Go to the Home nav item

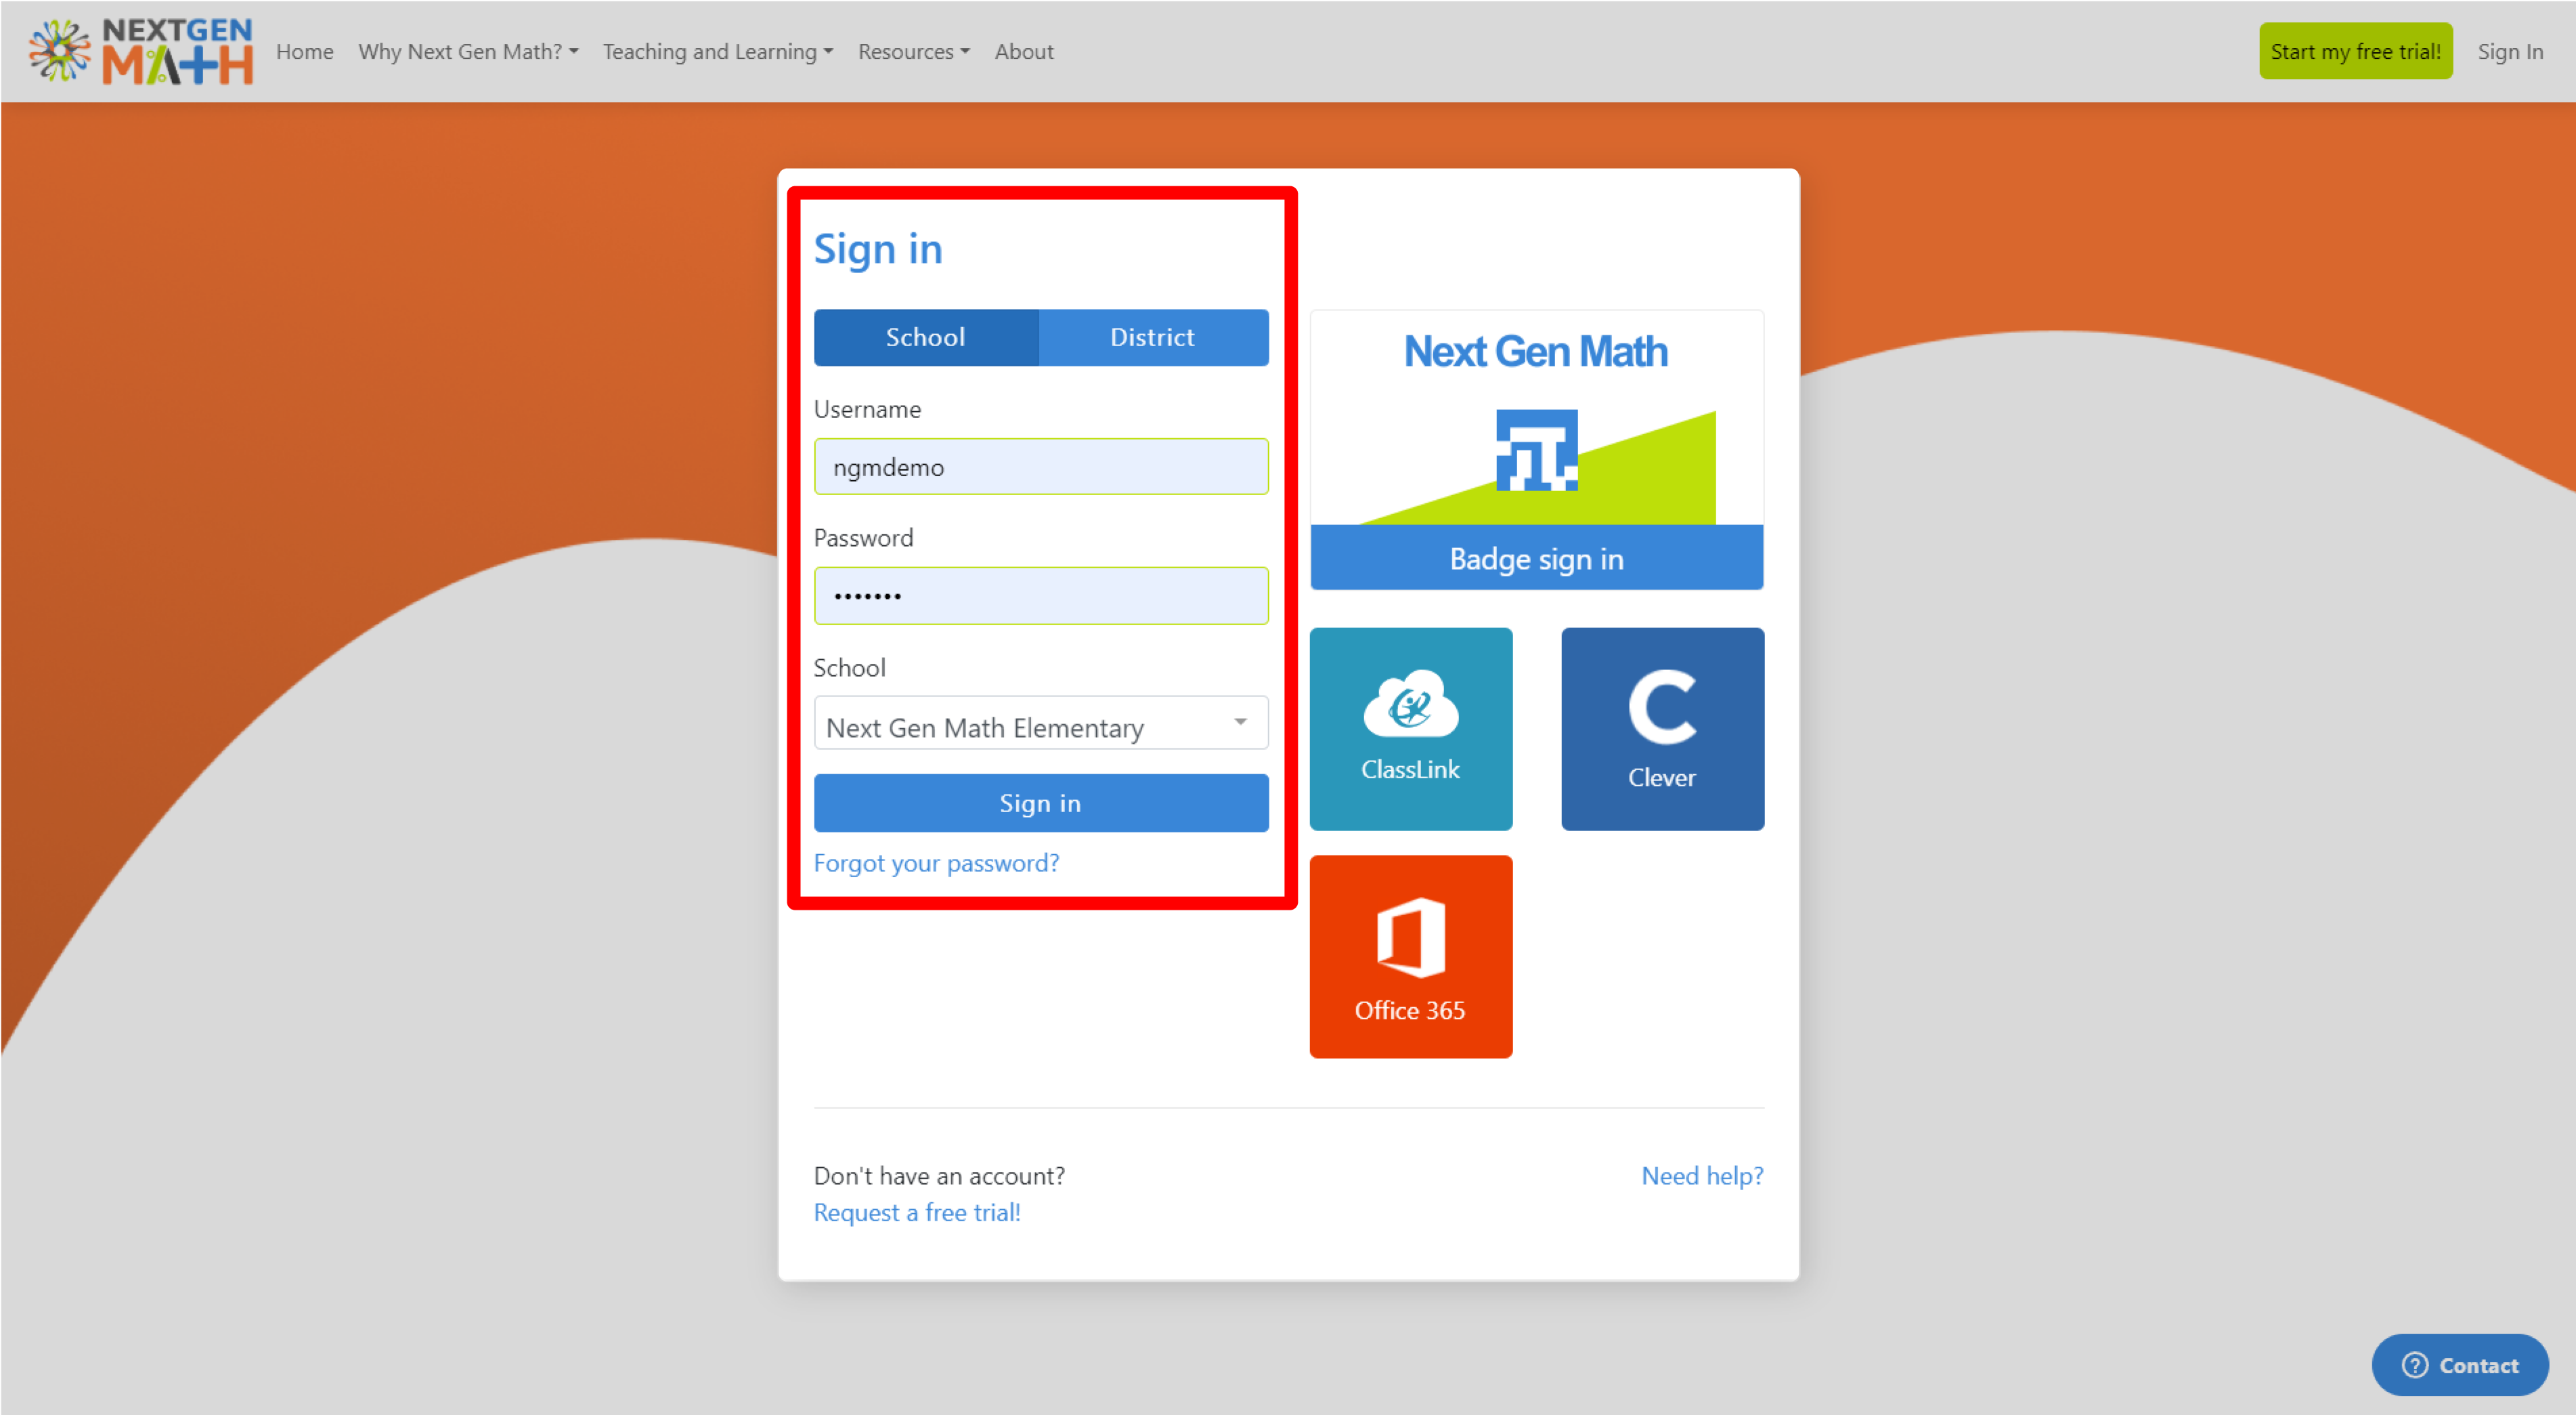(x=304, y=51)
